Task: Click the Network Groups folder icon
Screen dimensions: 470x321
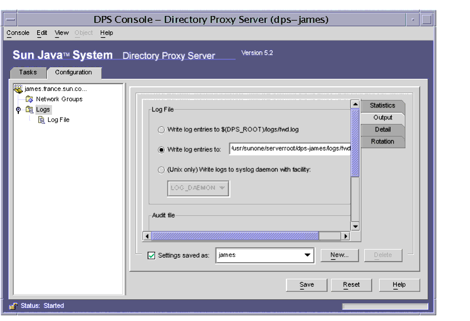Action: [x=29, y=99]
